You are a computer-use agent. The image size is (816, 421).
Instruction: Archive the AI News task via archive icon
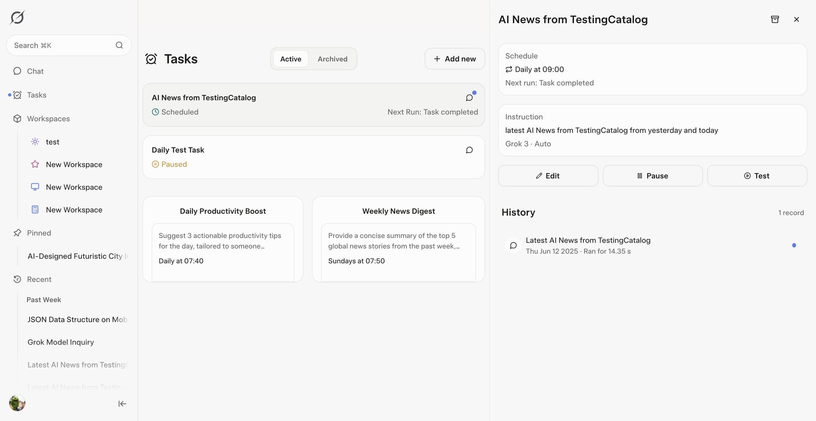[x=775, y=20]
